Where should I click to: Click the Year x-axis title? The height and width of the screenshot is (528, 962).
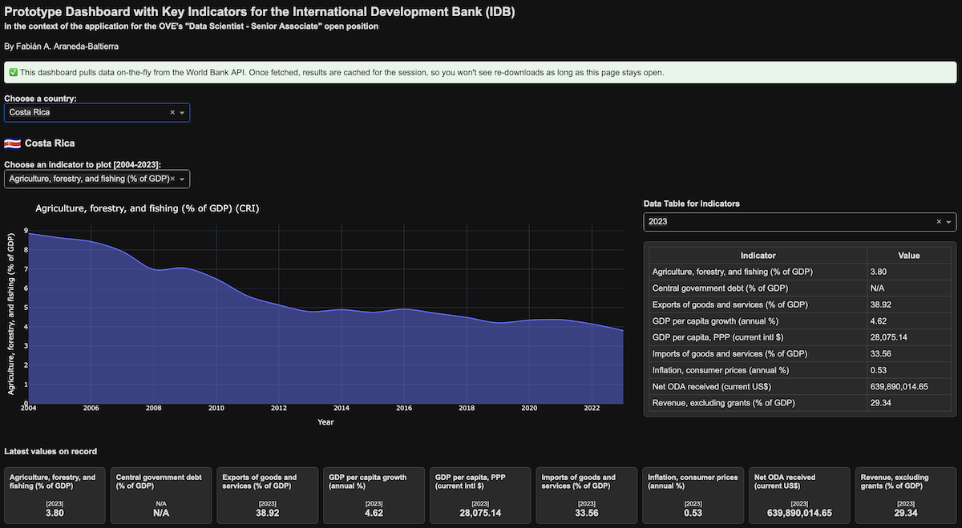click(x=325, y=422)
